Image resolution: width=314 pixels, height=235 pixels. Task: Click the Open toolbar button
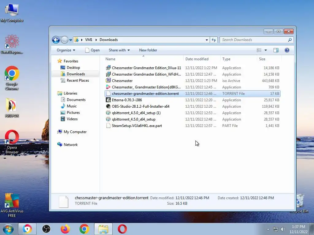[x=93, y=50]
